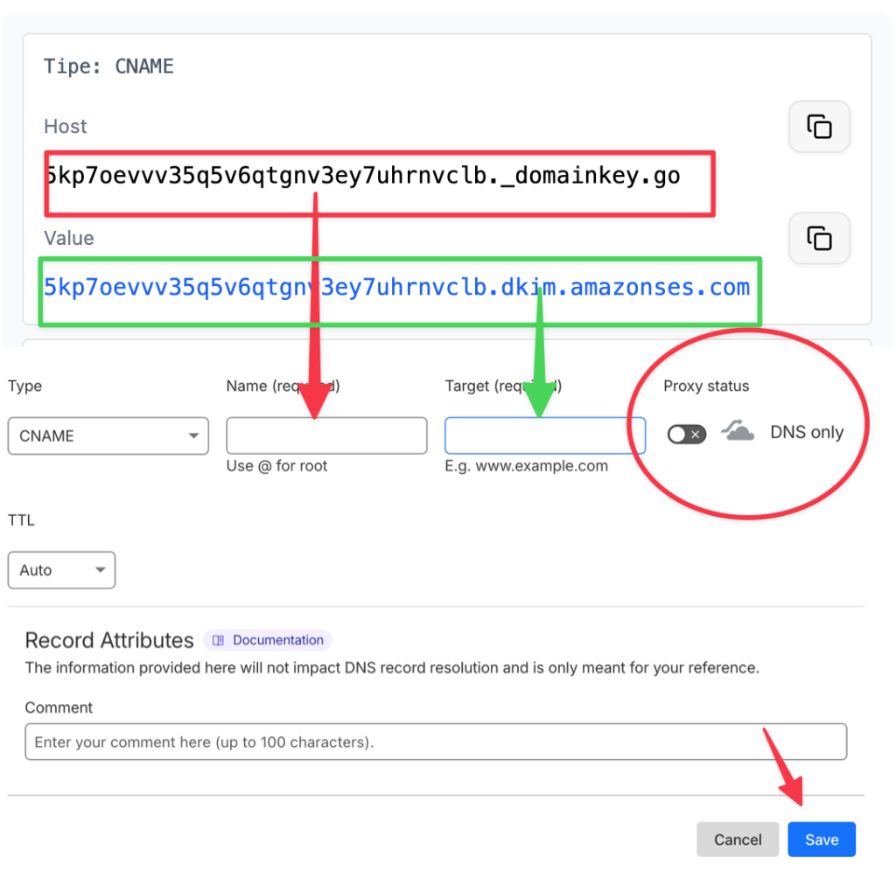Click the Record Attributes heading

tap(109, 640)
